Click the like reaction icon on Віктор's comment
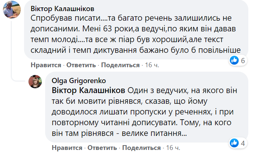The width and height of the screenshot is (255, 154). click(234, 61)
